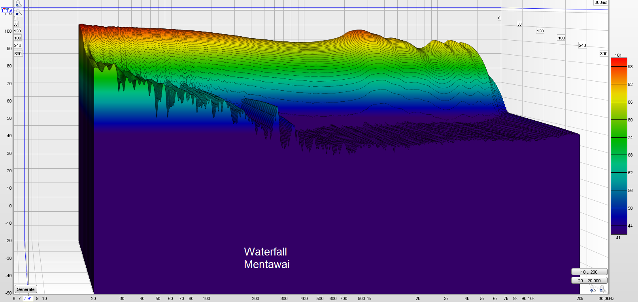Click the '-10' level axis label
This screenshot has width=638, height=302.
[x=8, y=223]
